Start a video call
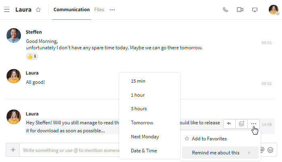The image size is (282, 162). point(240,10)
